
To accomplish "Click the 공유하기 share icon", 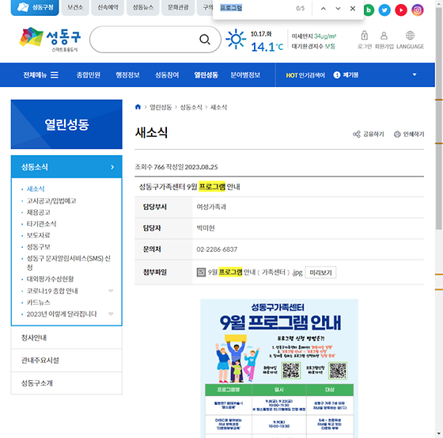I will click(357, 134).
